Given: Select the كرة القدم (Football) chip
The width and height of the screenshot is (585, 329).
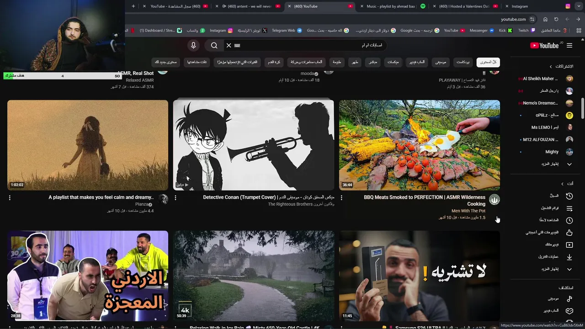Looking at the screenshot, I should pyautogui.click(x=274, y=62).
